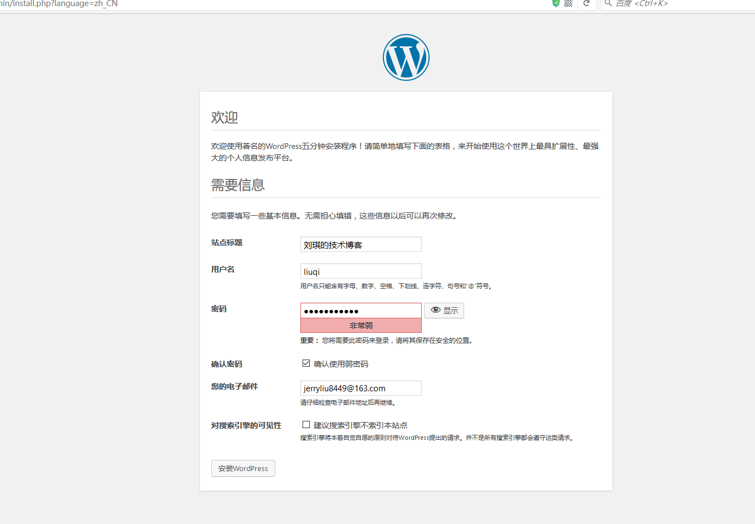The height and width of the screenshot is (524, 755).
Task: Click the 您的电子邮件 label
Action: (x=235, y=386)
